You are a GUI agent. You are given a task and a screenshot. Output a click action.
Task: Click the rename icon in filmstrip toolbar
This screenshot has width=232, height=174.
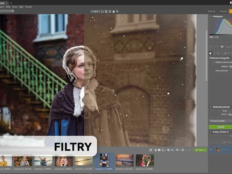click(x=172, y=150)
